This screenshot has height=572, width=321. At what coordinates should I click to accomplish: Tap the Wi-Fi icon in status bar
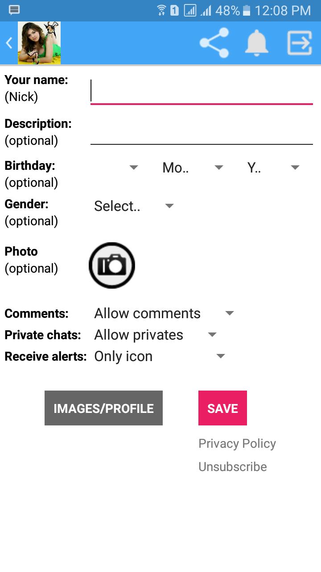[x=161, y=10]
